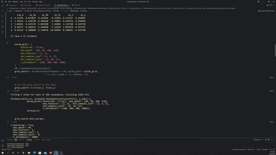The width and height of the screenshot is (276, 155).
Task: Open File Explorer from taskbar
Action: pos(29,153)
